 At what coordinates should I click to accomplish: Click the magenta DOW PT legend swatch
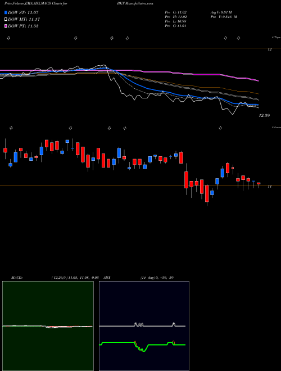point(6,26)
